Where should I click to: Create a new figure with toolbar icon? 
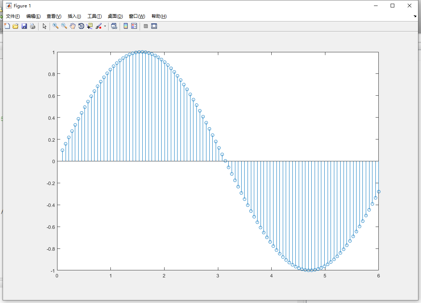pyautogui.click(x=7, y=26)
